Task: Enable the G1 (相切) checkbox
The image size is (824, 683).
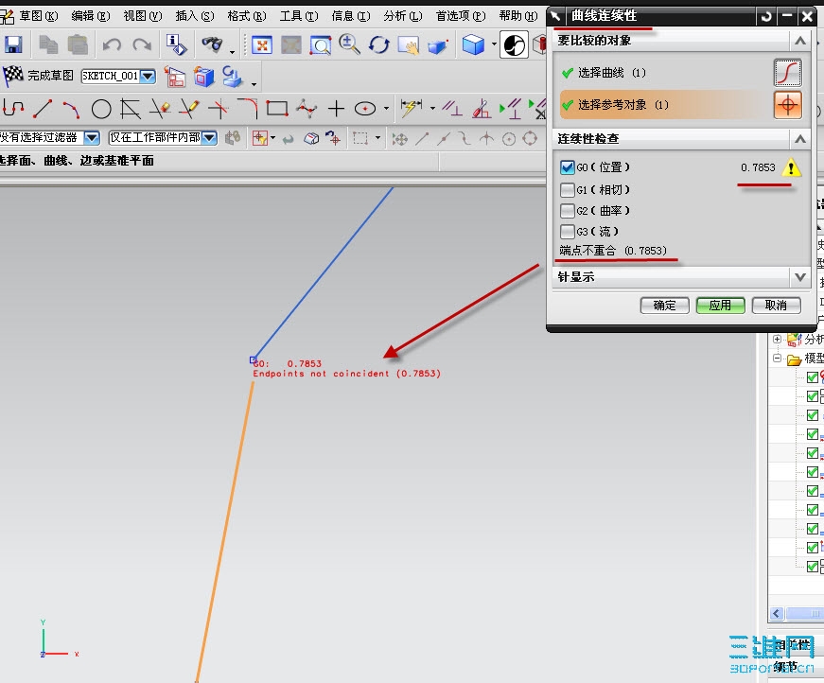Action: (567, 189)
